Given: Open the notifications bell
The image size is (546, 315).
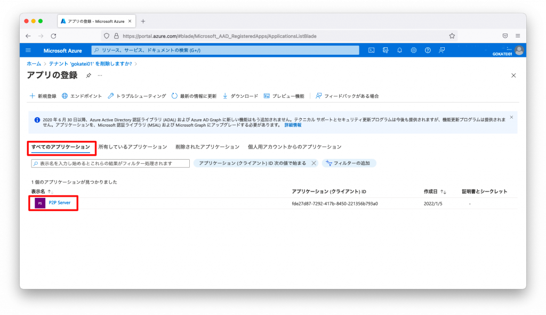Looking at the screenshot, I should point(399,50).
